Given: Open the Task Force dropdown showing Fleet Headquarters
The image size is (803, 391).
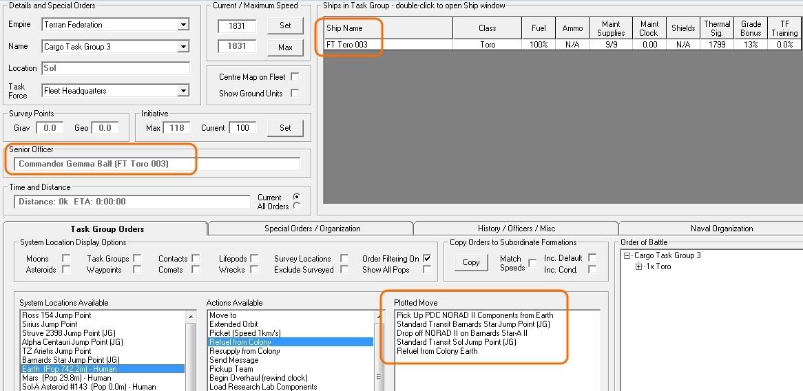Looking at the screenshot, I should click(x=116, y=91).
